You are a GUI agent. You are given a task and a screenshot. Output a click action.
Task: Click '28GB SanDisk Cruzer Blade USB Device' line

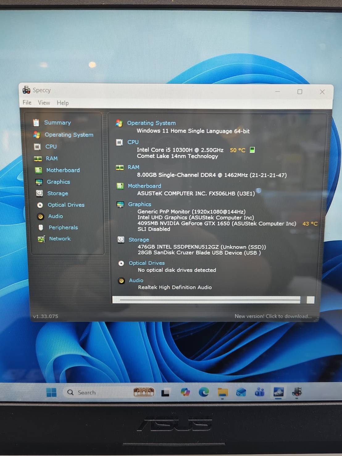point(199,253)
